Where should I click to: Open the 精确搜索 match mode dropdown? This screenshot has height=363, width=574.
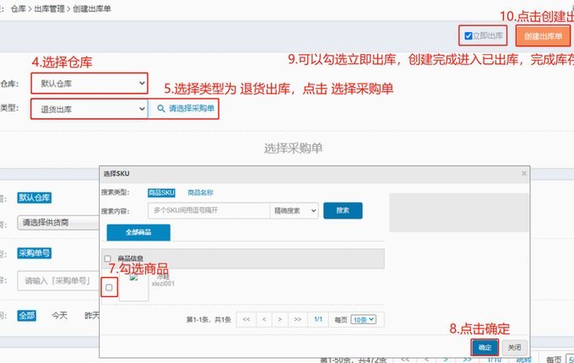point(294,210)
